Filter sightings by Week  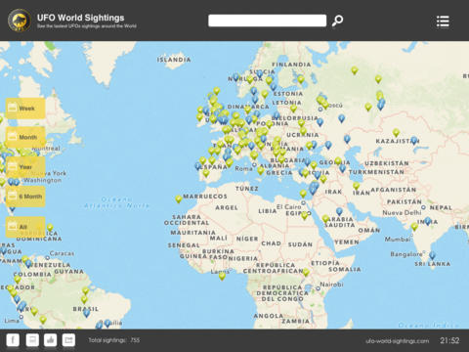25,109
